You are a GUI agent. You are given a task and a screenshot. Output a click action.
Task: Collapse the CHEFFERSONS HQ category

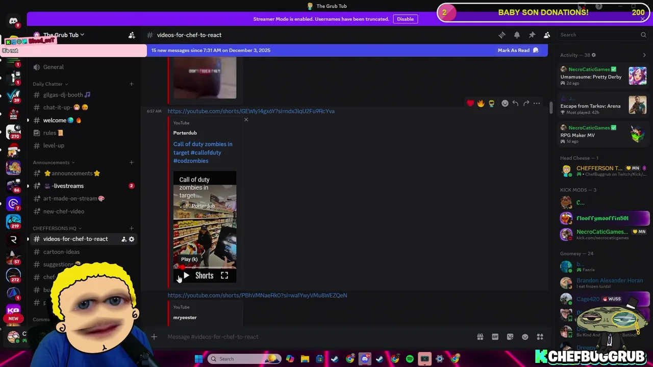click(x=57, y=228)
